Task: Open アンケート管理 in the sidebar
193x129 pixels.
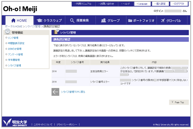Action: coord(15,54)
